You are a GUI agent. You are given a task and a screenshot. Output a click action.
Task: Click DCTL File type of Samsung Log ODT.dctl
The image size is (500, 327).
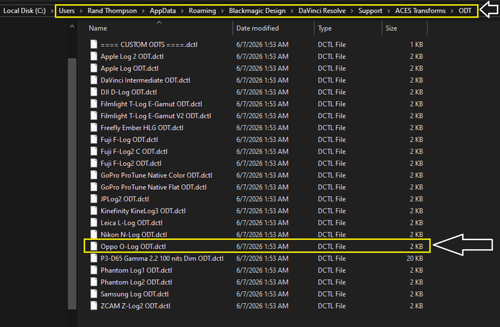[332, 294]
